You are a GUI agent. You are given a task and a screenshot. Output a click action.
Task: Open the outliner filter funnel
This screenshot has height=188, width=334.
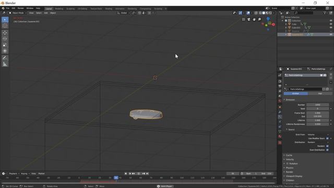coord(325,13)
